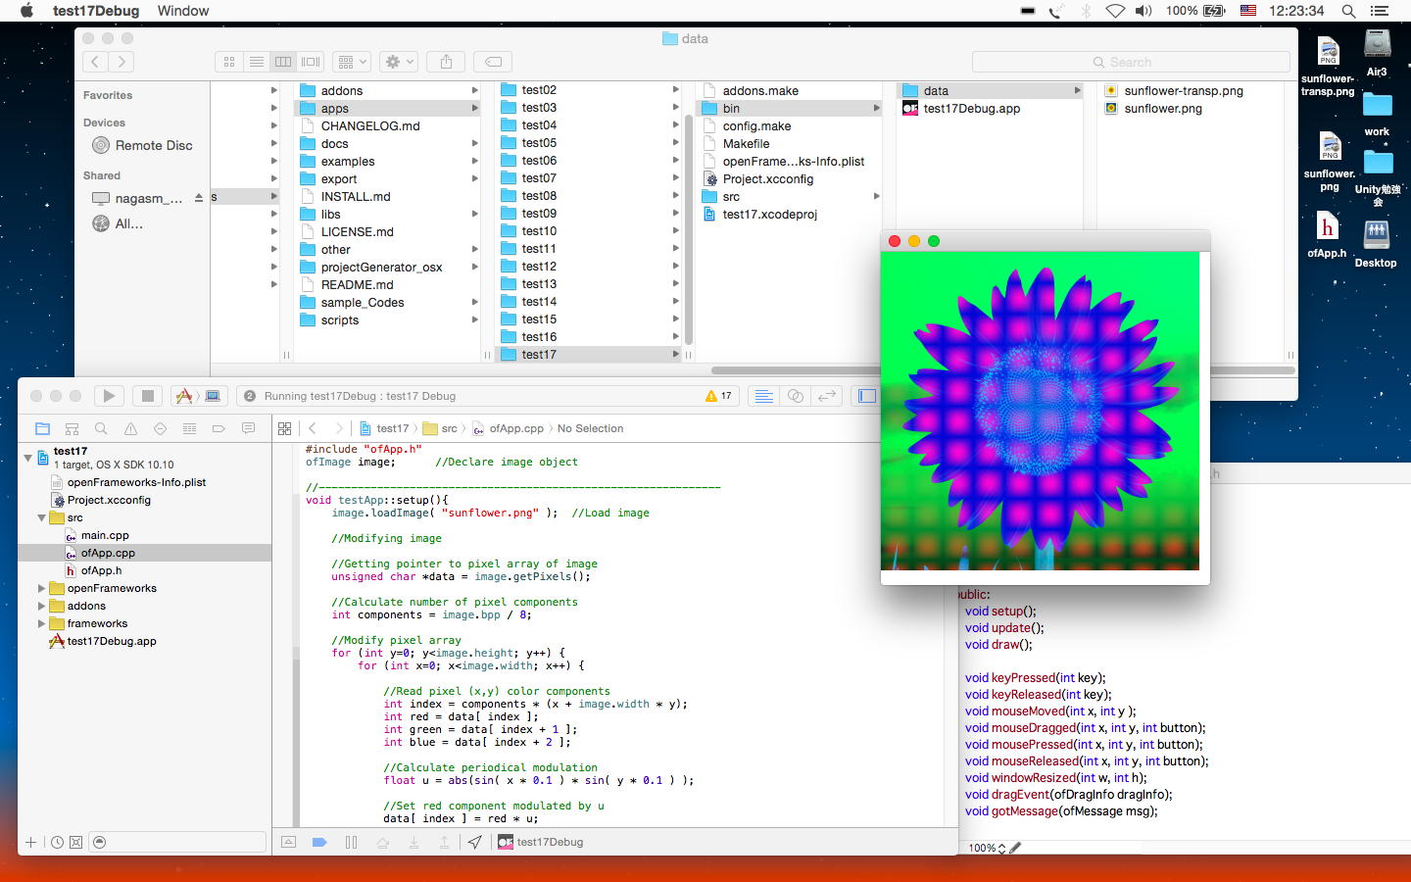Switch to the Assistant editor
The height and width of the screenshot is (882, 1411).
(x=796, y=396)
